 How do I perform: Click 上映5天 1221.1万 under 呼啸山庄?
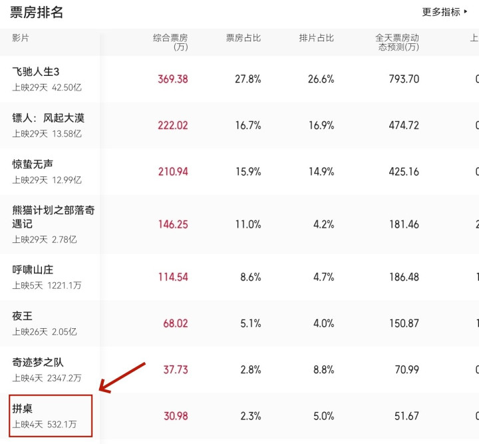tap(47, 286)
